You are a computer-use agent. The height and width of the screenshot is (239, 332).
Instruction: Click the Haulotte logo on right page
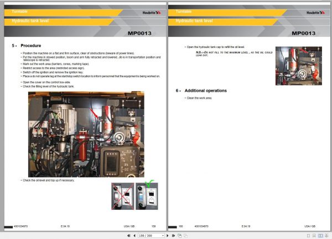tap(316, 13)
